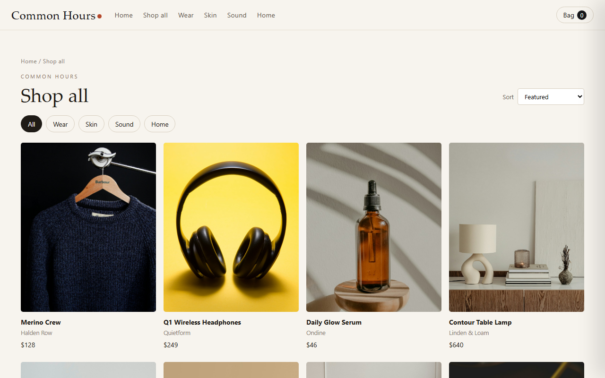Click the Sort label text

click(508, 97)
